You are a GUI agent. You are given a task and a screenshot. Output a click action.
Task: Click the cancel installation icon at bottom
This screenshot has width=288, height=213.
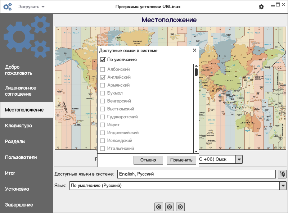coord(158,207)
